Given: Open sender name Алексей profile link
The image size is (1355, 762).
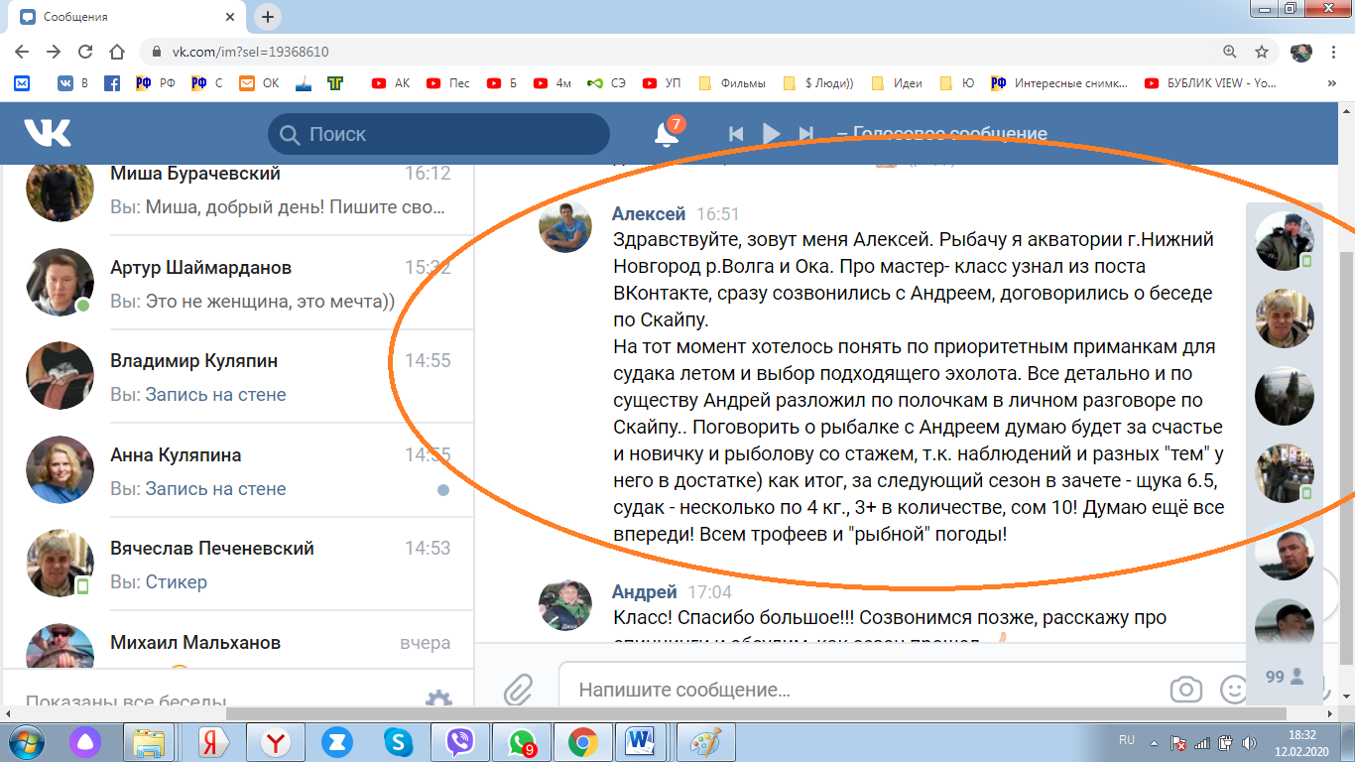Looking at the screenshot, I should click(649, 213).
